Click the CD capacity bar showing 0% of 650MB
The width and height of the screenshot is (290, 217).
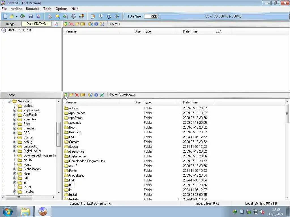224,16
